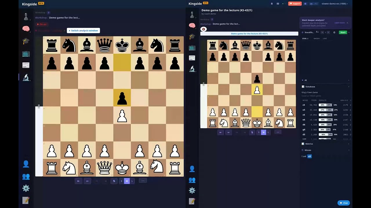This screenshot has height=208, width=371.
Task: Select S board size under right board
Action: click(259, 132)
